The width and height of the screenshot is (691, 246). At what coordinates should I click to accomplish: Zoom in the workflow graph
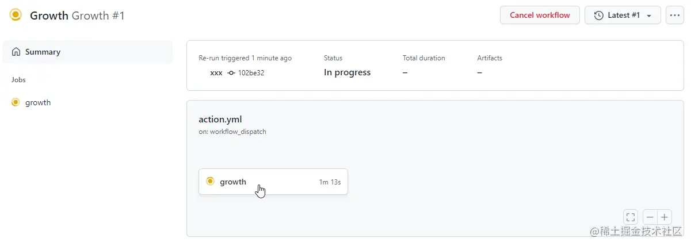(665, 217)
